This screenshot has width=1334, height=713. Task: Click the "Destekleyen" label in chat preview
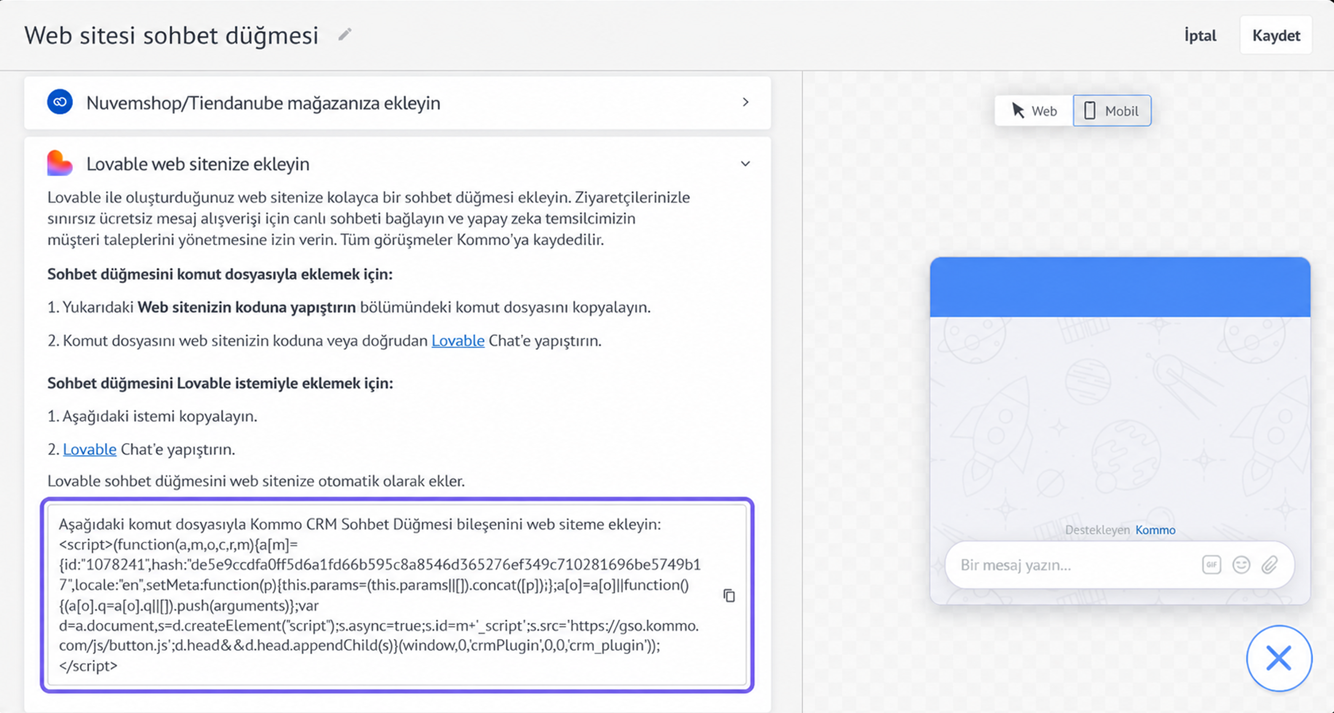pos(1097,530)
